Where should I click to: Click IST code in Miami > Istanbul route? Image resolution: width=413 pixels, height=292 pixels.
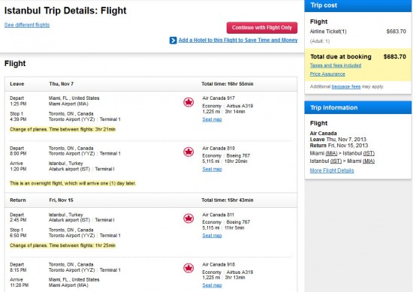(369, 153)
